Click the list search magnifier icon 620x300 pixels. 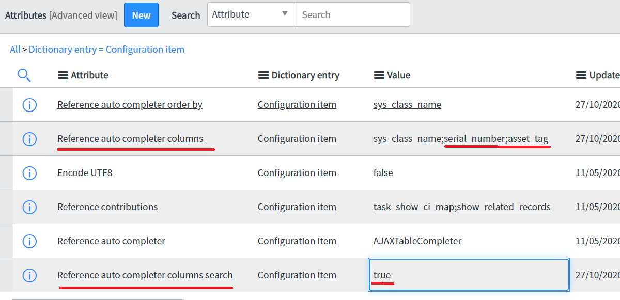tap(24, 75)
